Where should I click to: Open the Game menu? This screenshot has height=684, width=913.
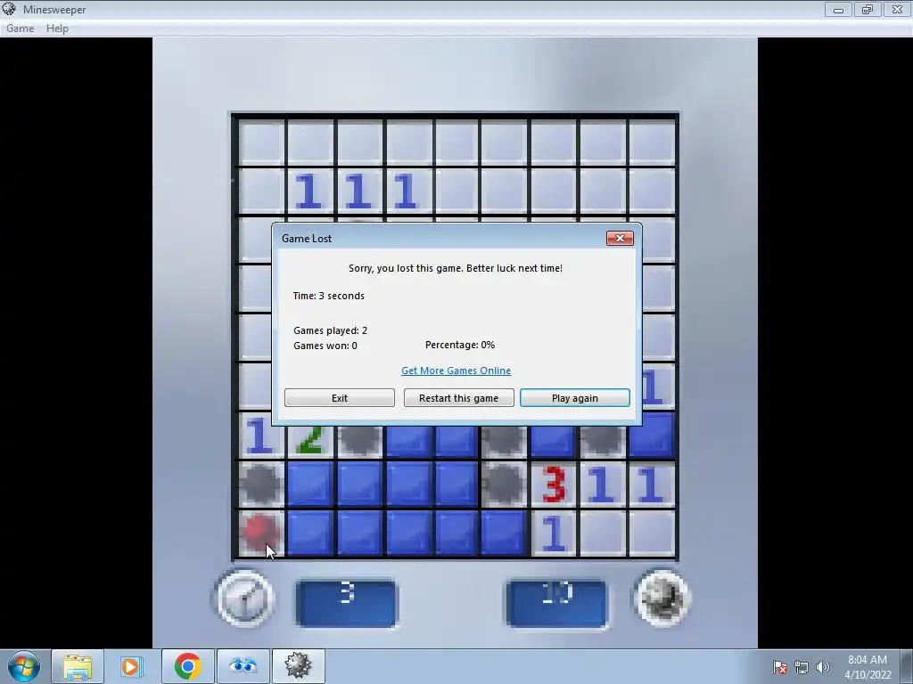[x=20, y=28]
